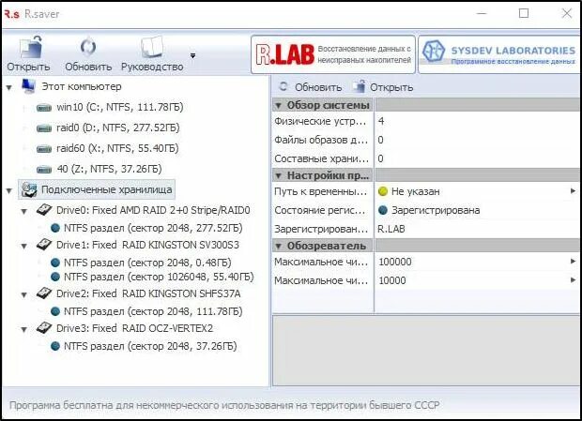Click the blue Зарегистрирована status dot

pos(383,210)
